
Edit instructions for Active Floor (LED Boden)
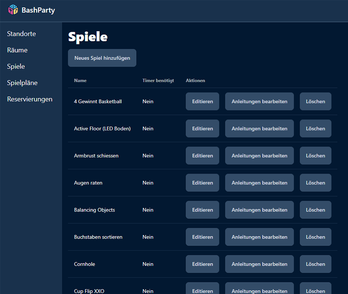(x=259, y=128)
